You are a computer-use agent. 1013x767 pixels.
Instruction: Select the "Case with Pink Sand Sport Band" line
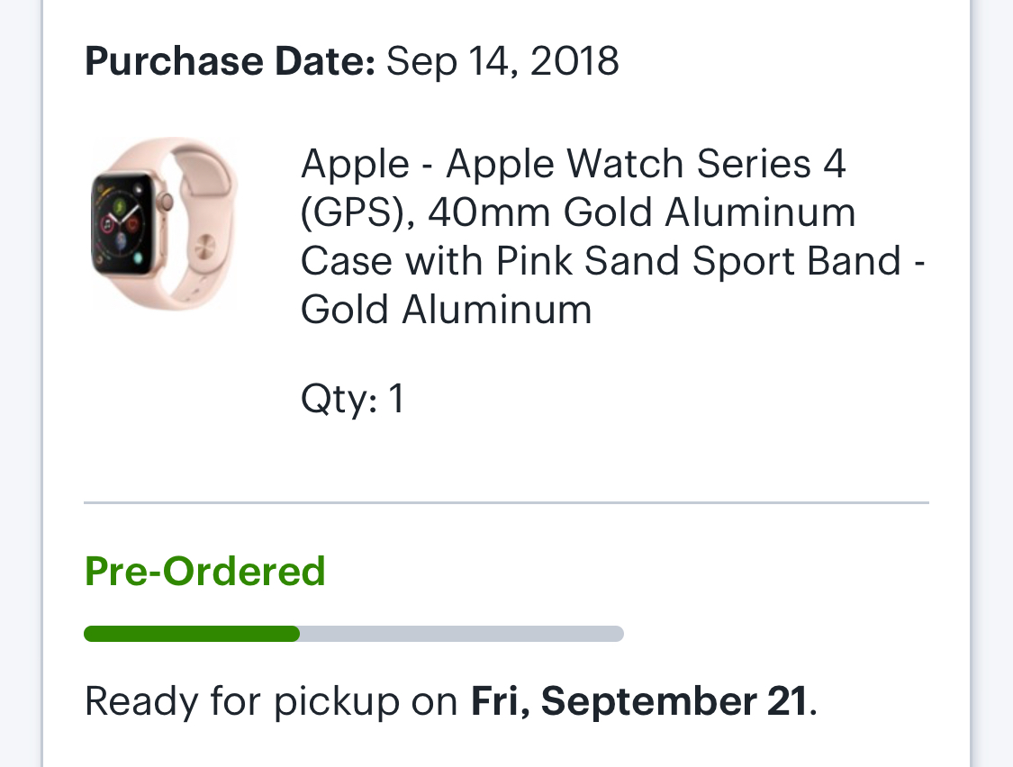(x=601, y=261)
